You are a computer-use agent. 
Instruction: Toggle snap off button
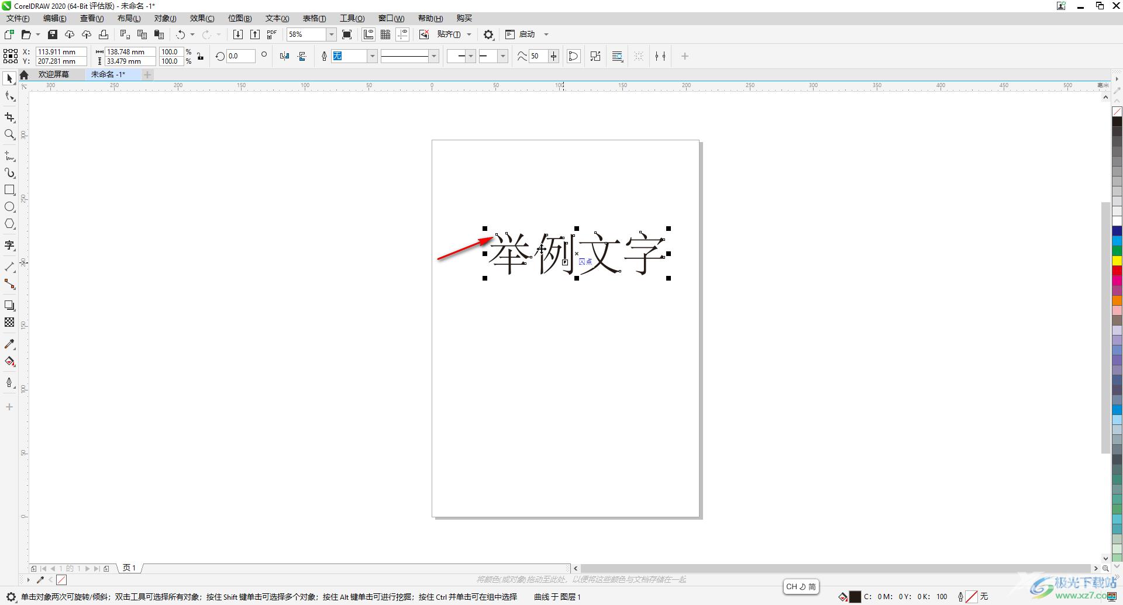click(x=424, y=34)
